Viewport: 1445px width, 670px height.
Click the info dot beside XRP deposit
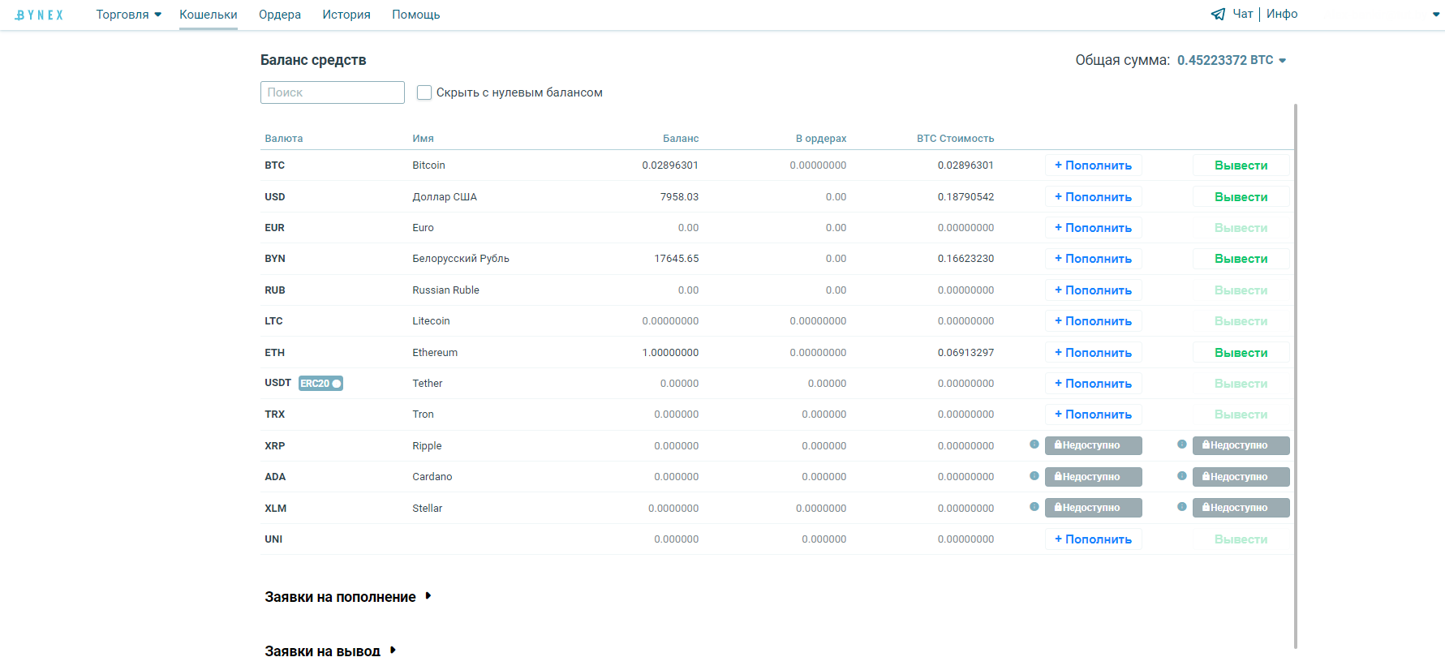tap(1034, 445)
